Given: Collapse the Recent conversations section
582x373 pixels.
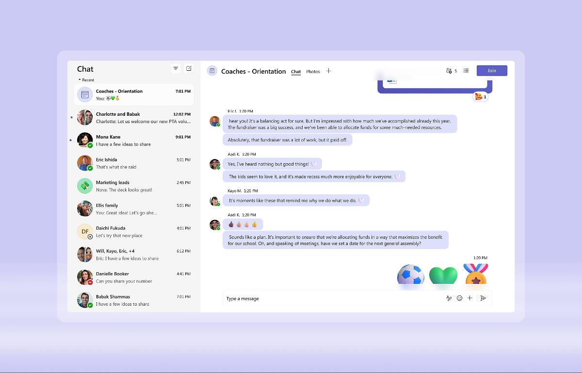Looking at the screenshot, I should click(x=80, y=79).
